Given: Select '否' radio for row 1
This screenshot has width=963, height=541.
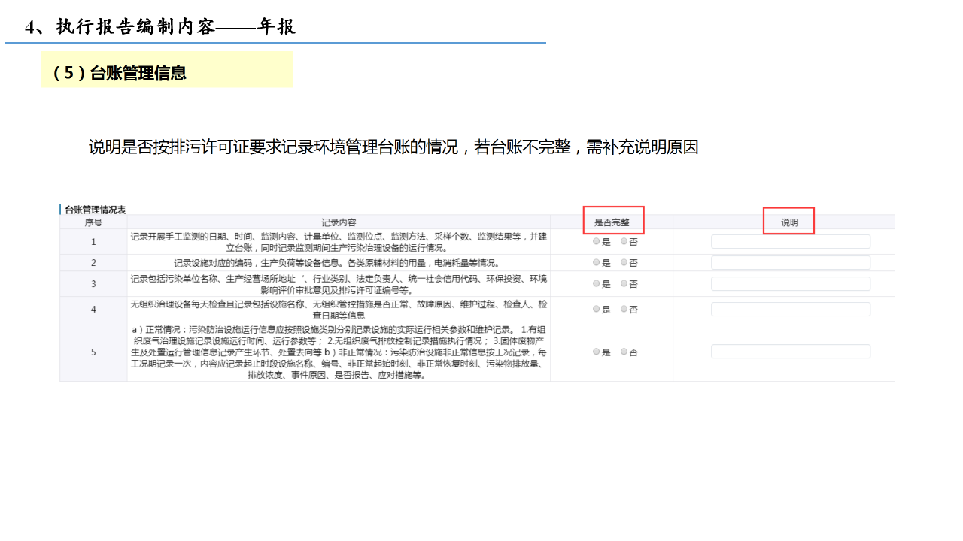Looking at the screenshot, I should 624,241.
